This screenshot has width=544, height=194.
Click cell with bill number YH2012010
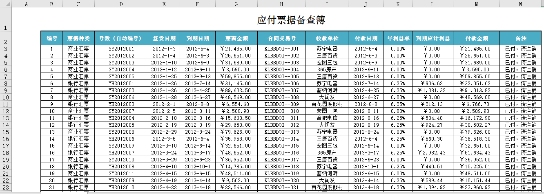[121, 187]
